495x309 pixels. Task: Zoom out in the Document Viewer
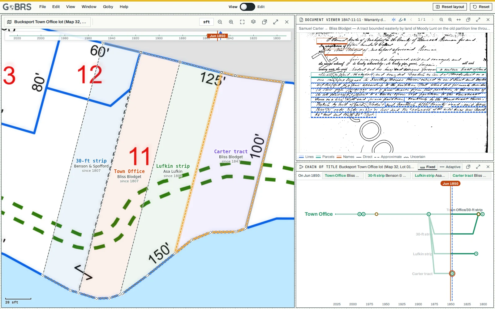coord(441,20)
